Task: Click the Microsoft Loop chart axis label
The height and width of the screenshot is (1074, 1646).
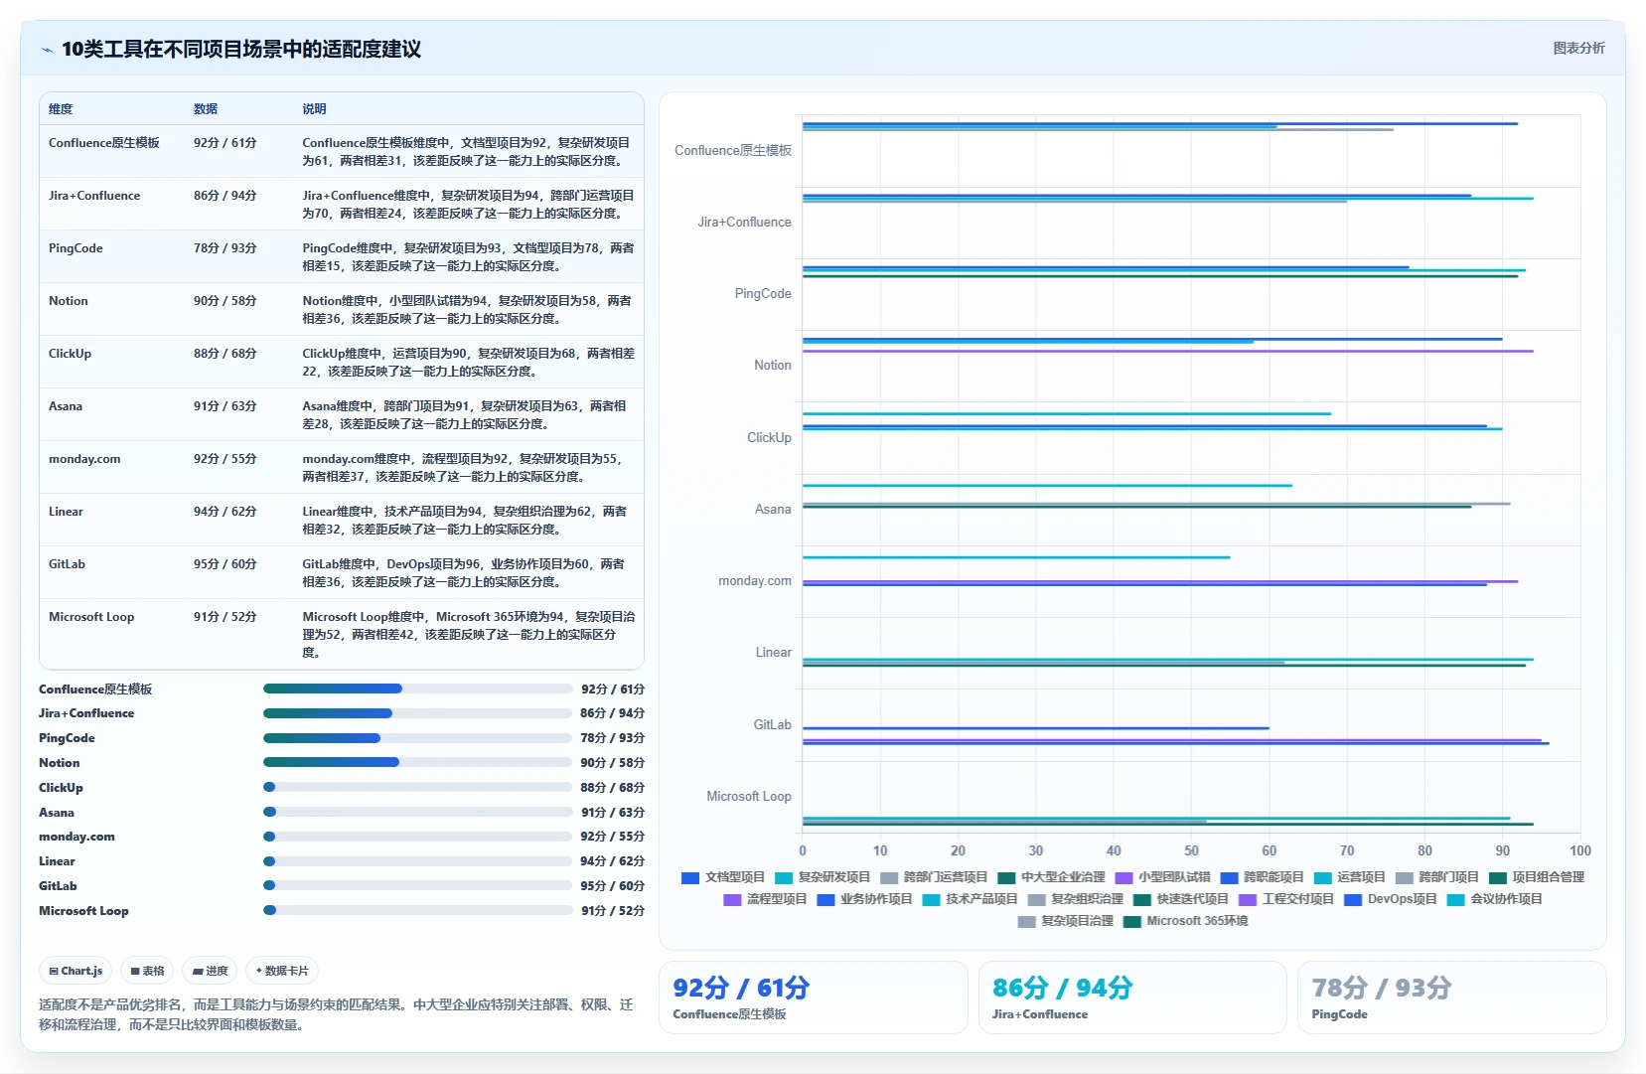Action: (749, 797)
